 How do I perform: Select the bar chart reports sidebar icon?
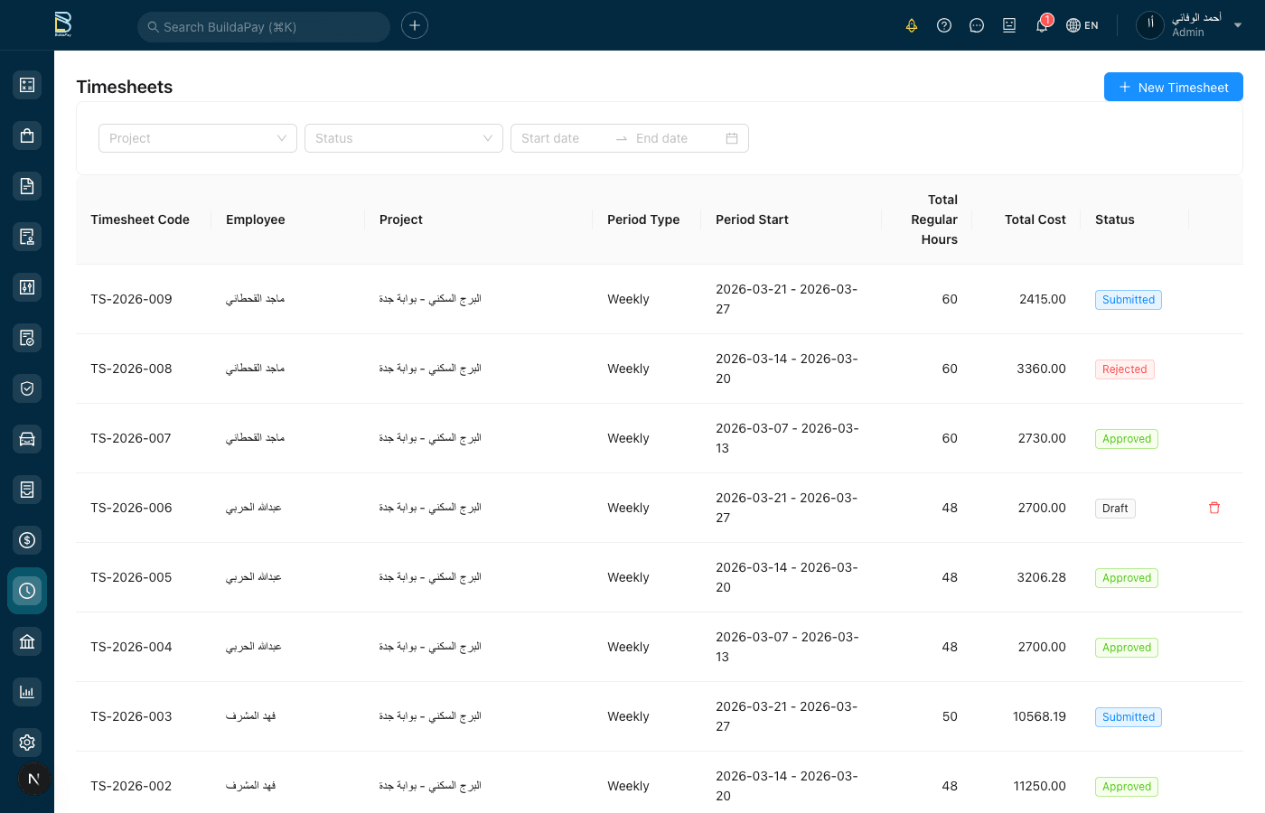coord(27,692)
